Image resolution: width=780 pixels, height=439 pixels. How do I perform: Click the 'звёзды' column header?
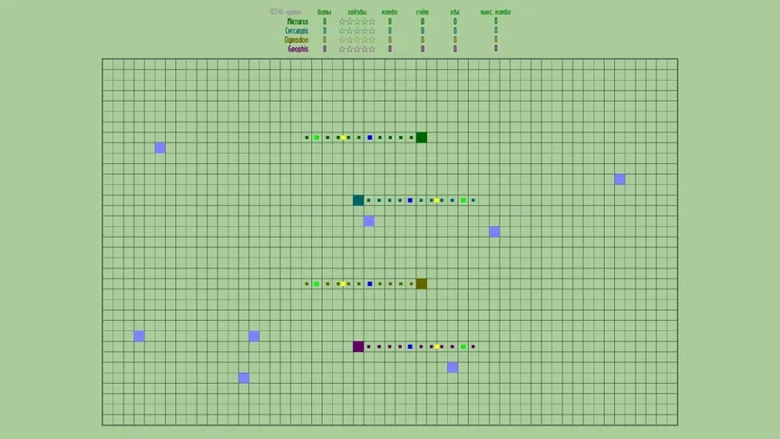coord(356,12)
